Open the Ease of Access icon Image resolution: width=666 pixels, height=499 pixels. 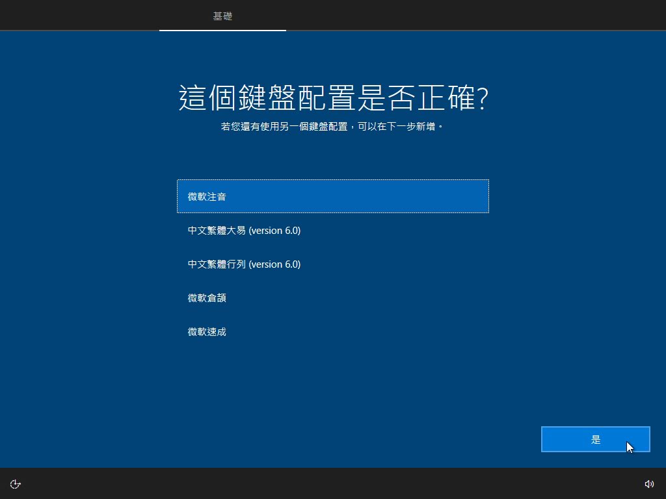click(16, 483)
